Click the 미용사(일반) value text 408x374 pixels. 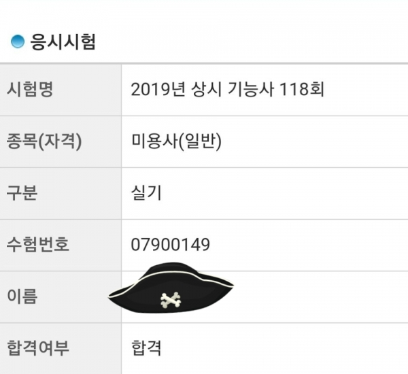[x=177, y=141]
